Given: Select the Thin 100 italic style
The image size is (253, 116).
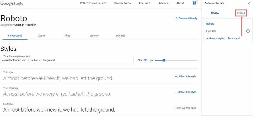Looking at the screenshot, I should [186, 92].
